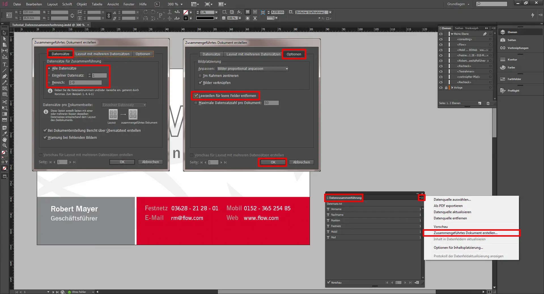Select the Pen tool
The width and height of the screenshot is (544, 294).
click(5, 76)
